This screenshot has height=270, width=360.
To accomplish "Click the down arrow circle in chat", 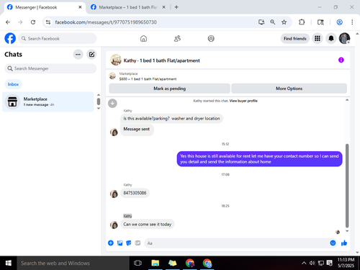I will click(x=112, y=103).
